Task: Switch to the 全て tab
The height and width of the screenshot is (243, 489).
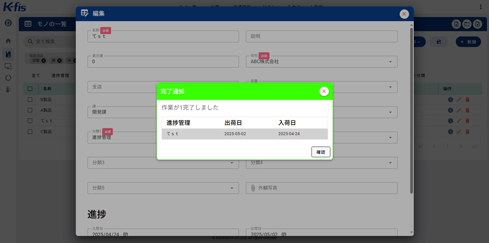Action: click(x=36, y=75)
